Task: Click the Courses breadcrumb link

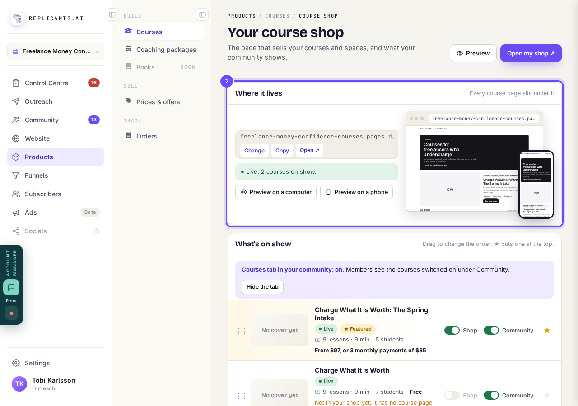Action: [x=277, y=16]
